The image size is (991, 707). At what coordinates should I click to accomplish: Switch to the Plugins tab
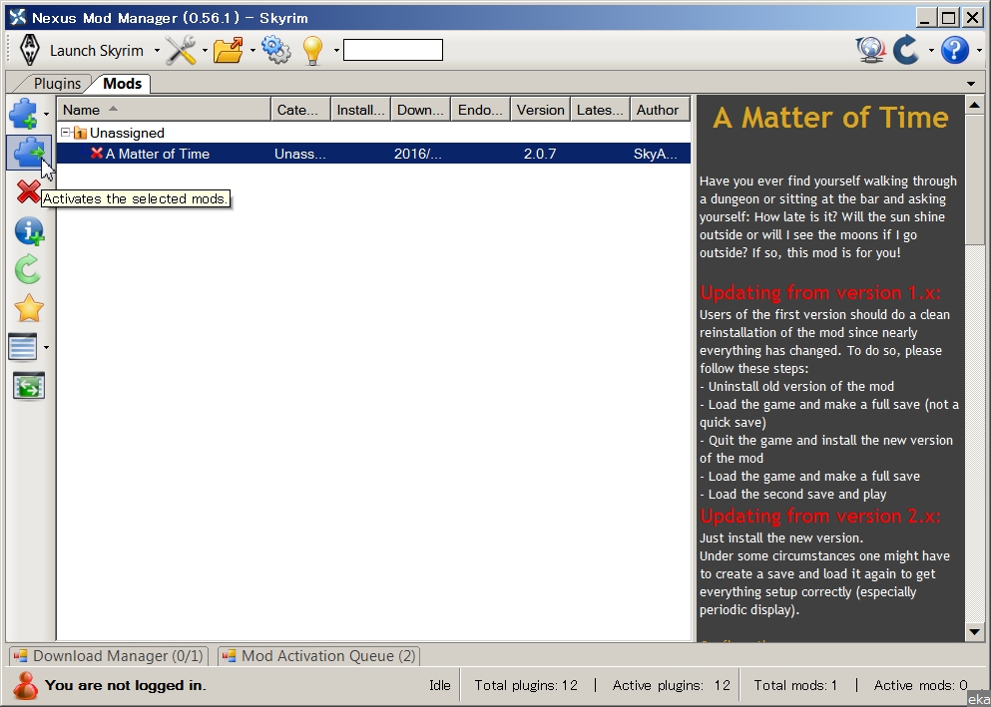[x=57, y=84]
